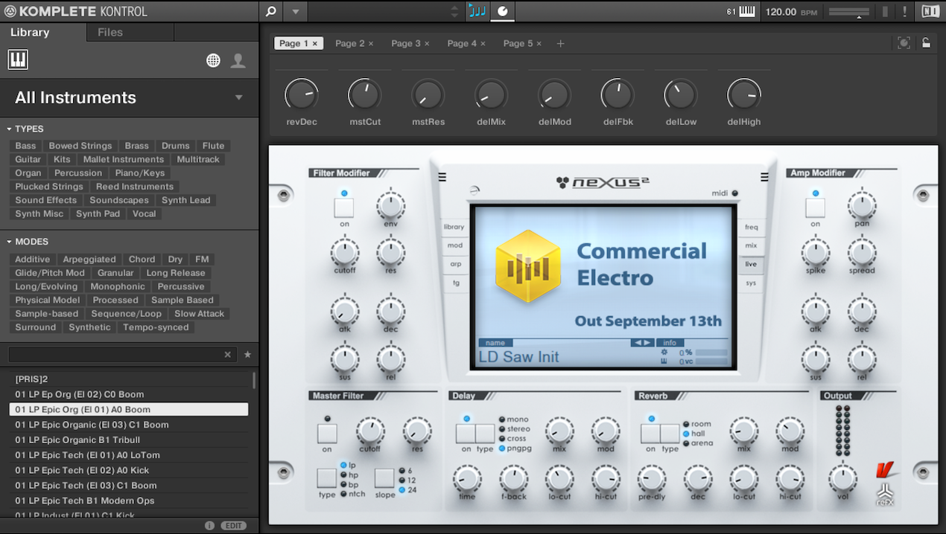Open the Scale and Arp notes panel icon
Viewport: 946px width, 534px height.
coord(477,11)
